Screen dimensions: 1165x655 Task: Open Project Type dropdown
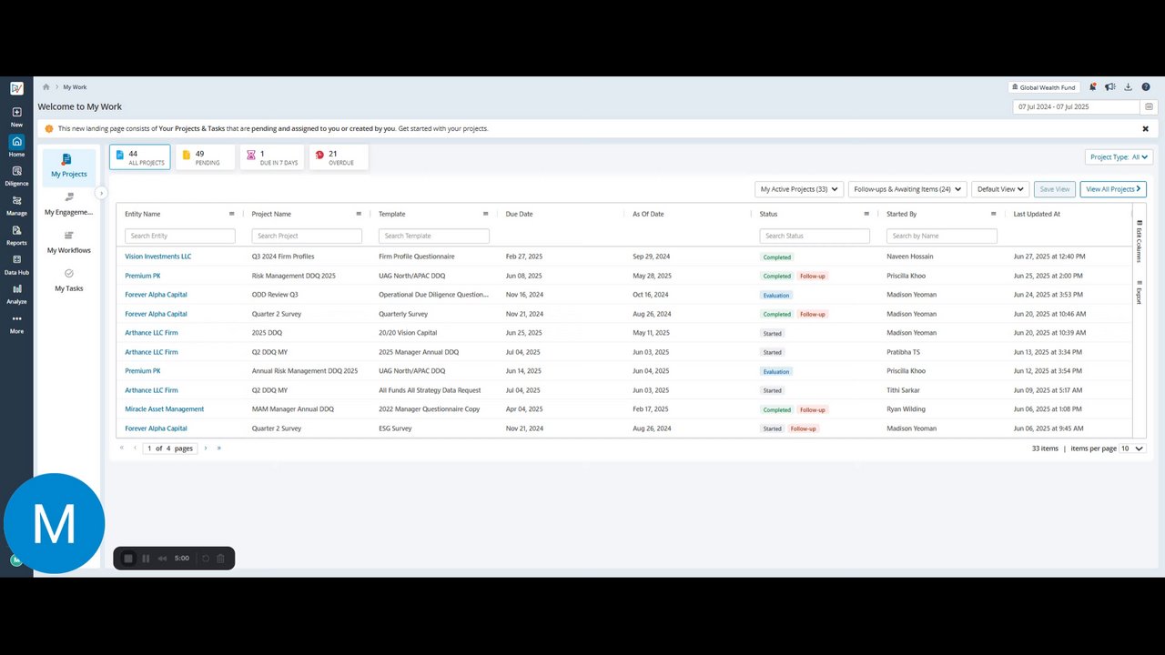click(1119, 157)
